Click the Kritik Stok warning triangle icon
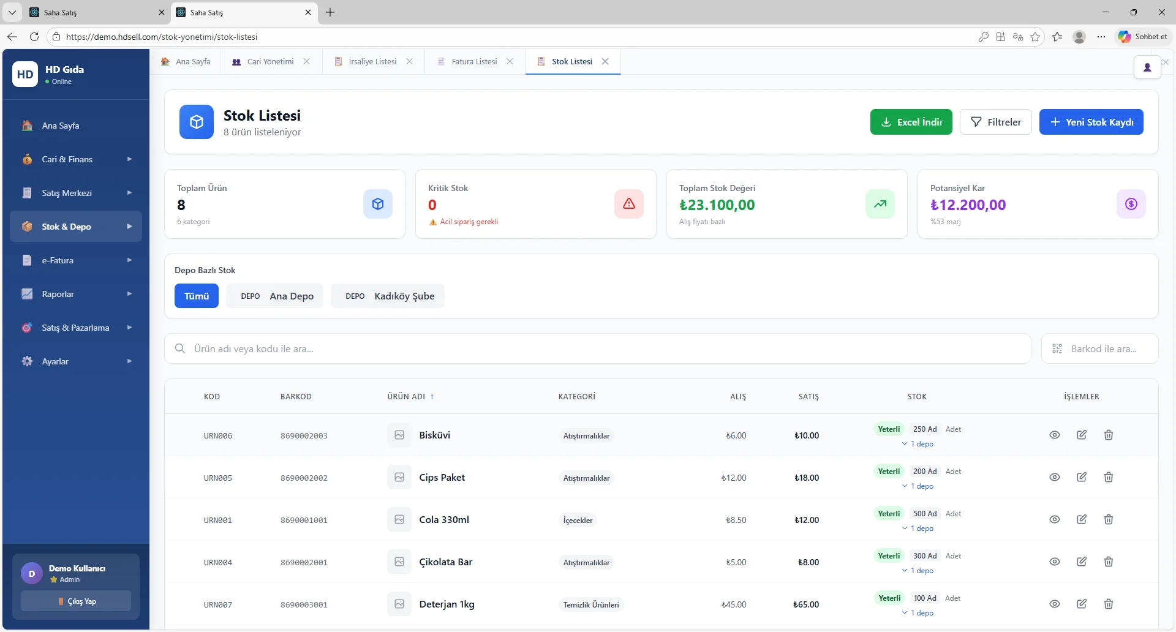 pos(628,204)
